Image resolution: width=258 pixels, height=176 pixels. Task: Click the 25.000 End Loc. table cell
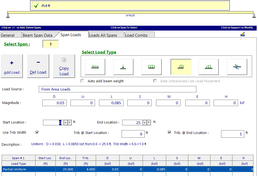66,169
